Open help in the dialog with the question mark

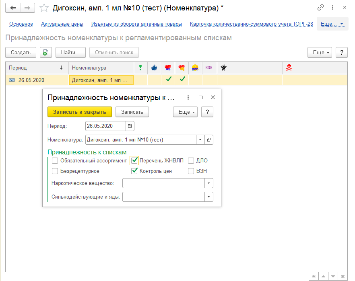(x=207, y=112)
